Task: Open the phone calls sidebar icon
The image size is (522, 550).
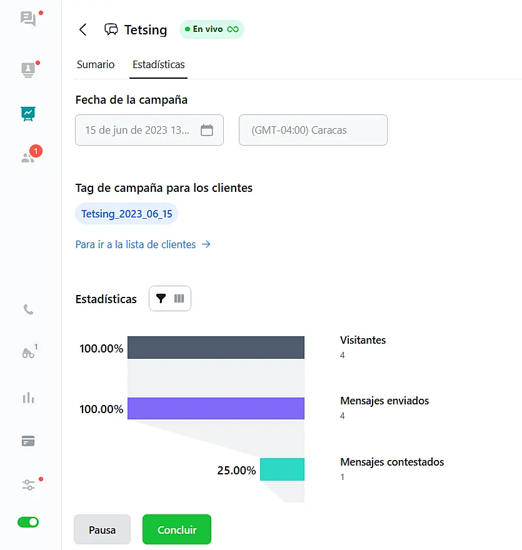Action: click(28, 309)
